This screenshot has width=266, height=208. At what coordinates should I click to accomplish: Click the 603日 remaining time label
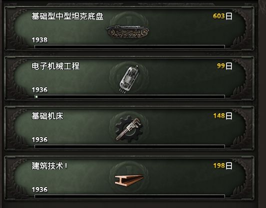click(222, 16)
